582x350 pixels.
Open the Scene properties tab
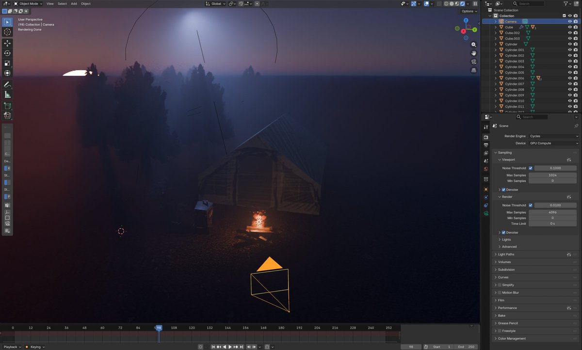pos(486,161)
